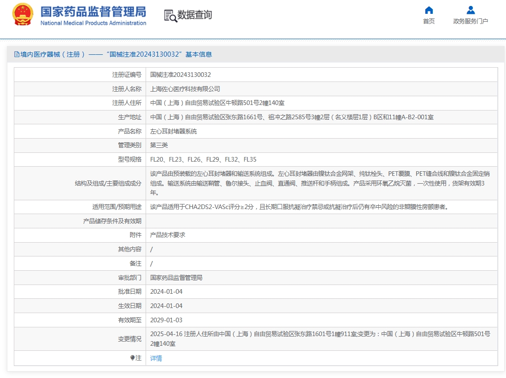The height and width of the screenshot is (378, 506).
Task: Click the 生产地址 label
Action: tap(129, 117)
